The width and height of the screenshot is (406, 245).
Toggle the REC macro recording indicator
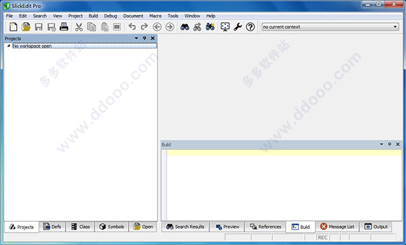click(x=323, y=238)
